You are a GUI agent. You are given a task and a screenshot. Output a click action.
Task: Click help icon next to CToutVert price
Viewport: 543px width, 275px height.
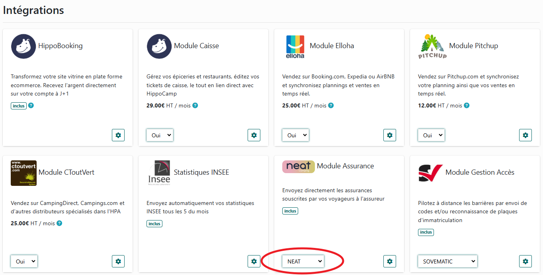point(59,223)
